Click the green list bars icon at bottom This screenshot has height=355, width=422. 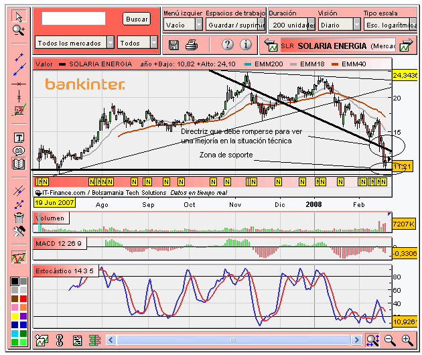[x=94, y=340]
